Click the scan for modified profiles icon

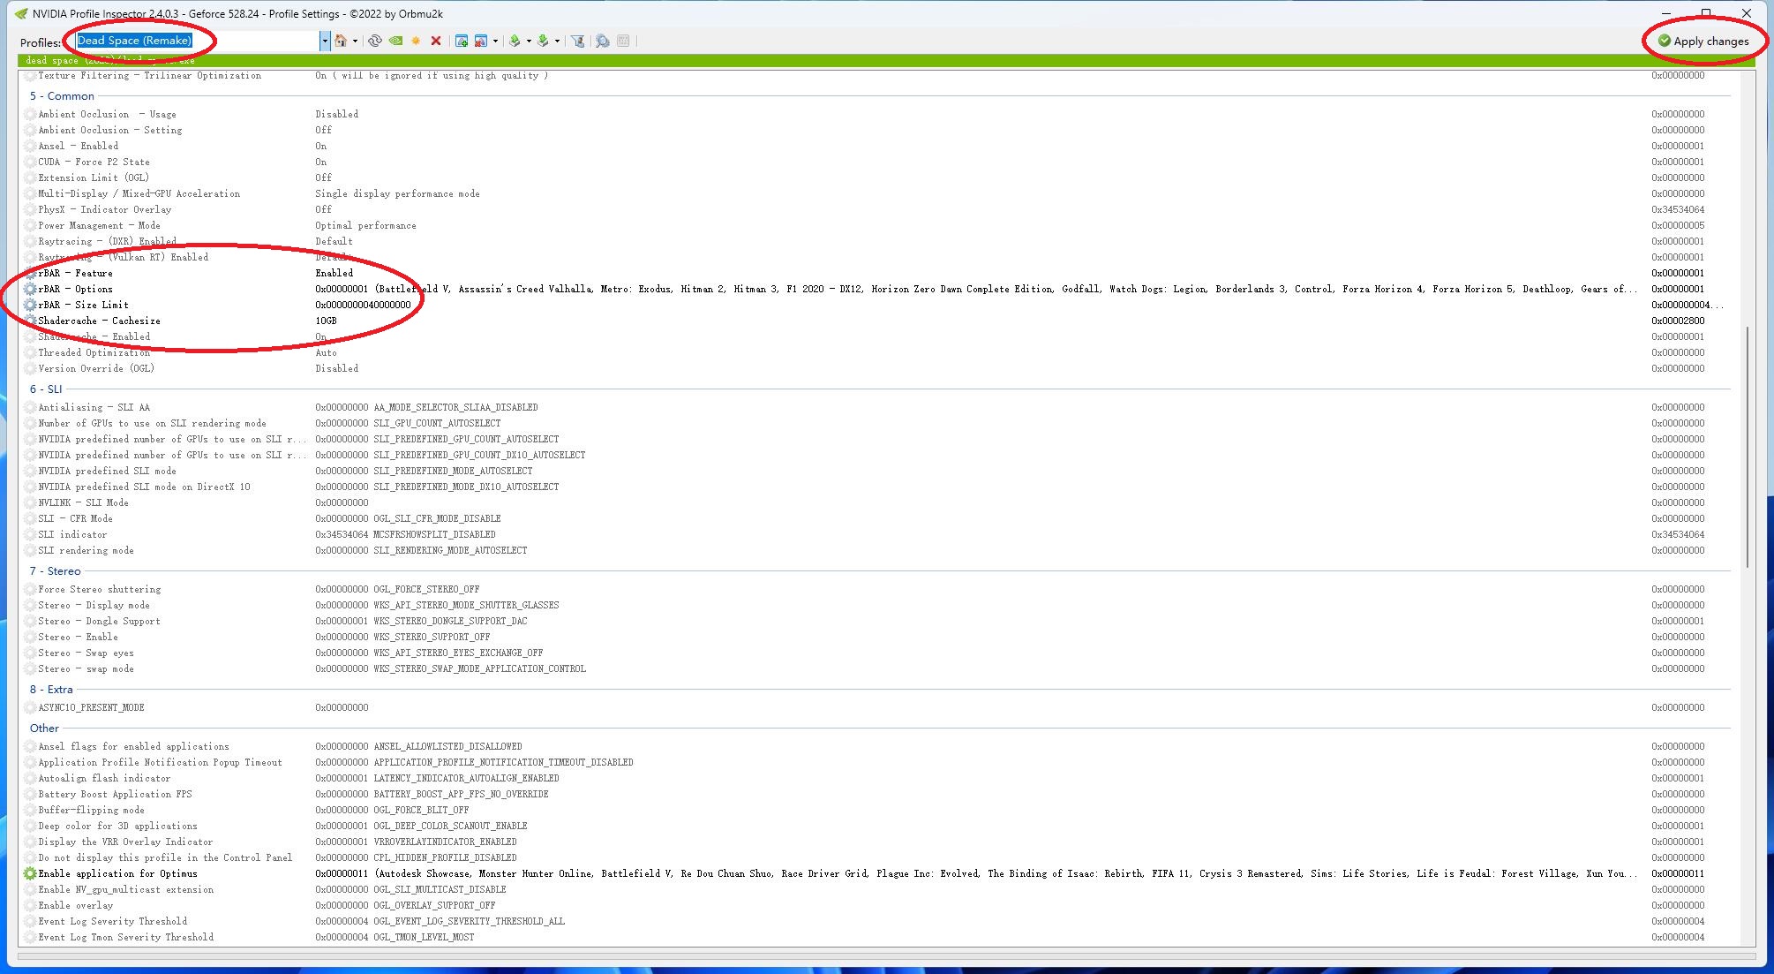[x=602, y=41]
